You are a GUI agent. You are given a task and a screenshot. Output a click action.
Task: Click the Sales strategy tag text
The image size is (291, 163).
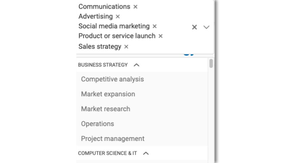coord(100,47)
